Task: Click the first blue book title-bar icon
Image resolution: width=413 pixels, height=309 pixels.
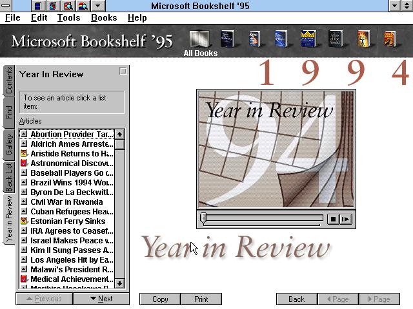Action: pos(38,6)
